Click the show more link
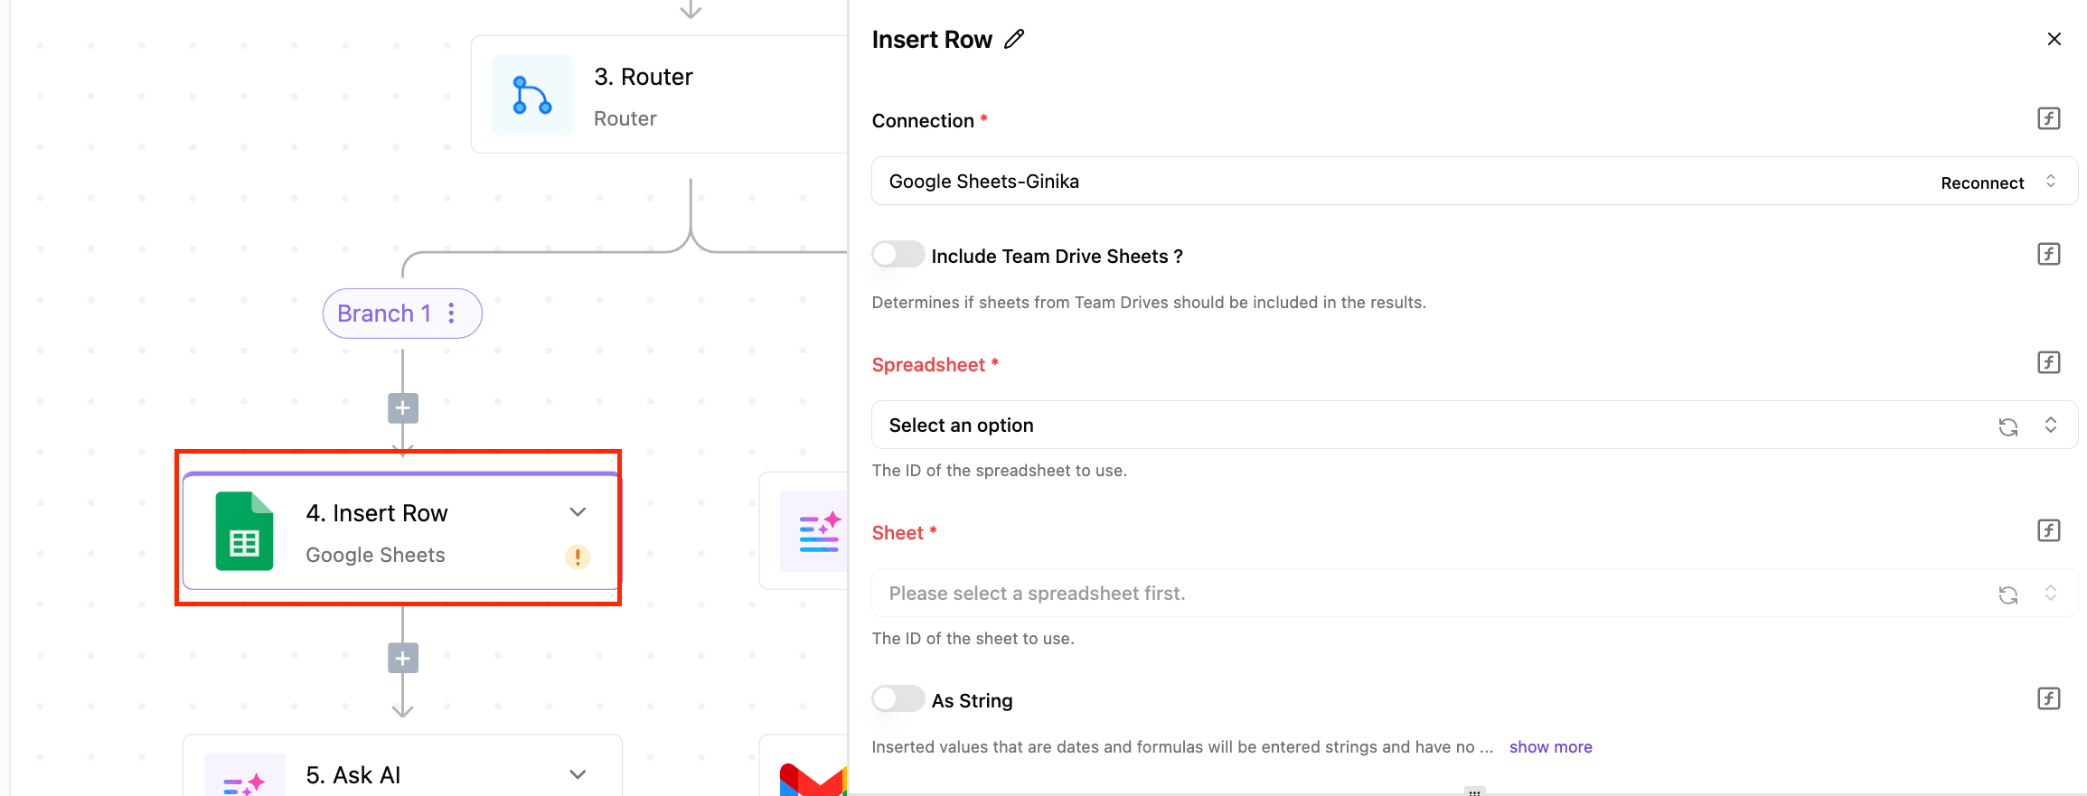 point(1550,747)
